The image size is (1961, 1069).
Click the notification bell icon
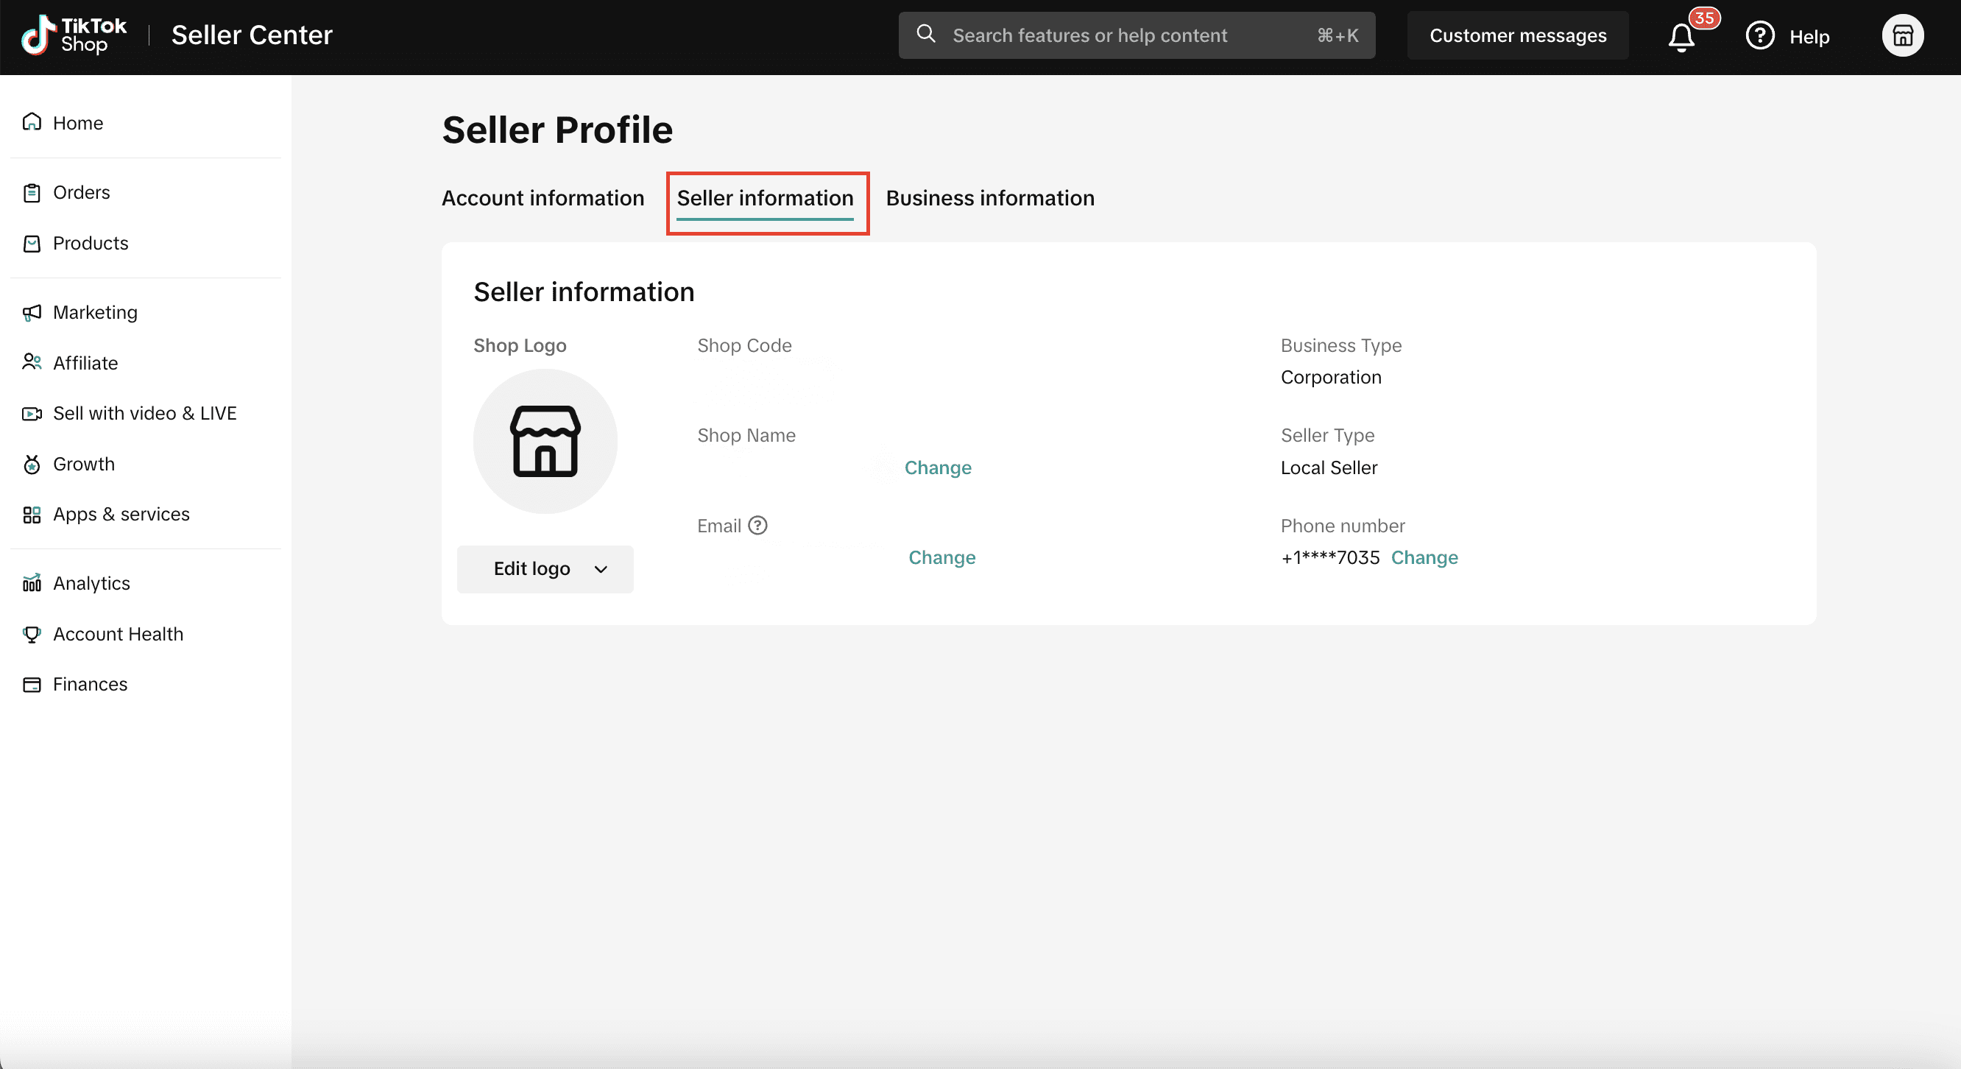coord(1681,37)
